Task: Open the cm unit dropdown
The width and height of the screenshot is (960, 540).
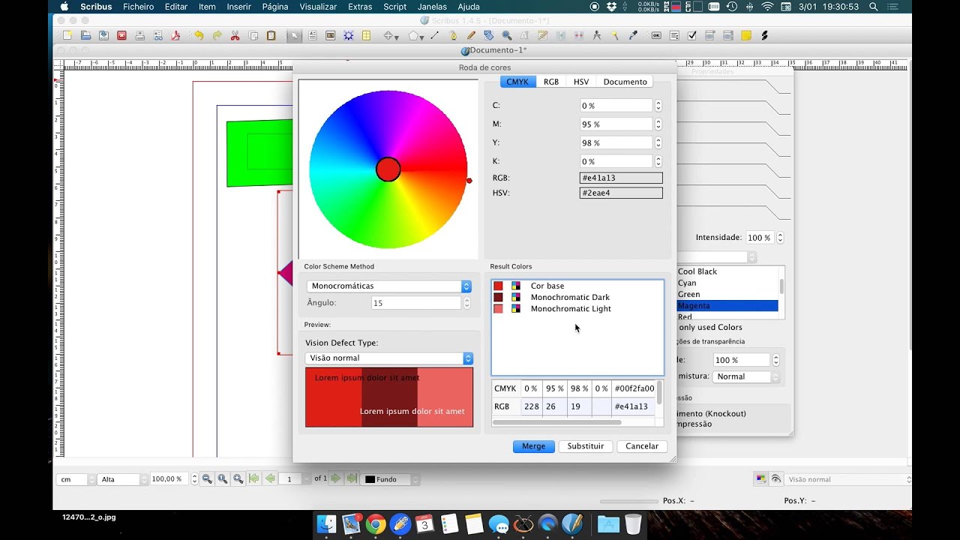Action: (76, 479)
